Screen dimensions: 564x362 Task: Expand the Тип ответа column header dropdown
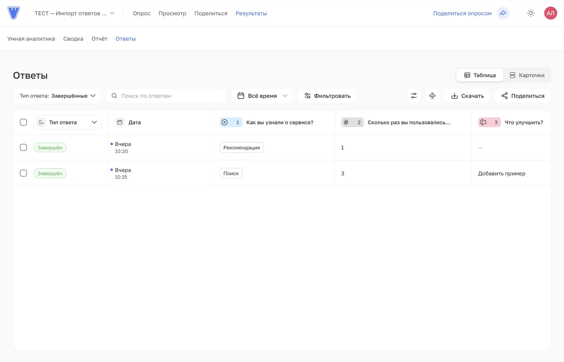[67, 122]
